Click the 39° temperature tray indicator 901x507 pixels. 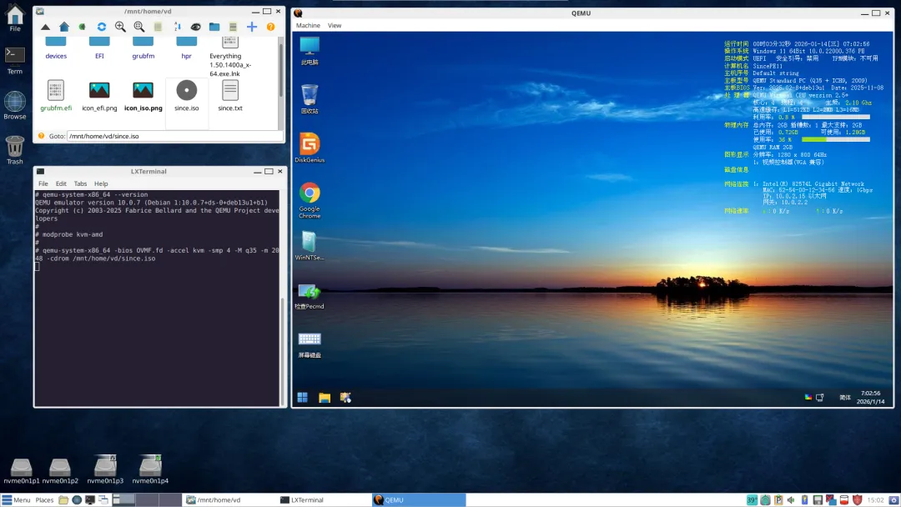[x=752, y=500]
